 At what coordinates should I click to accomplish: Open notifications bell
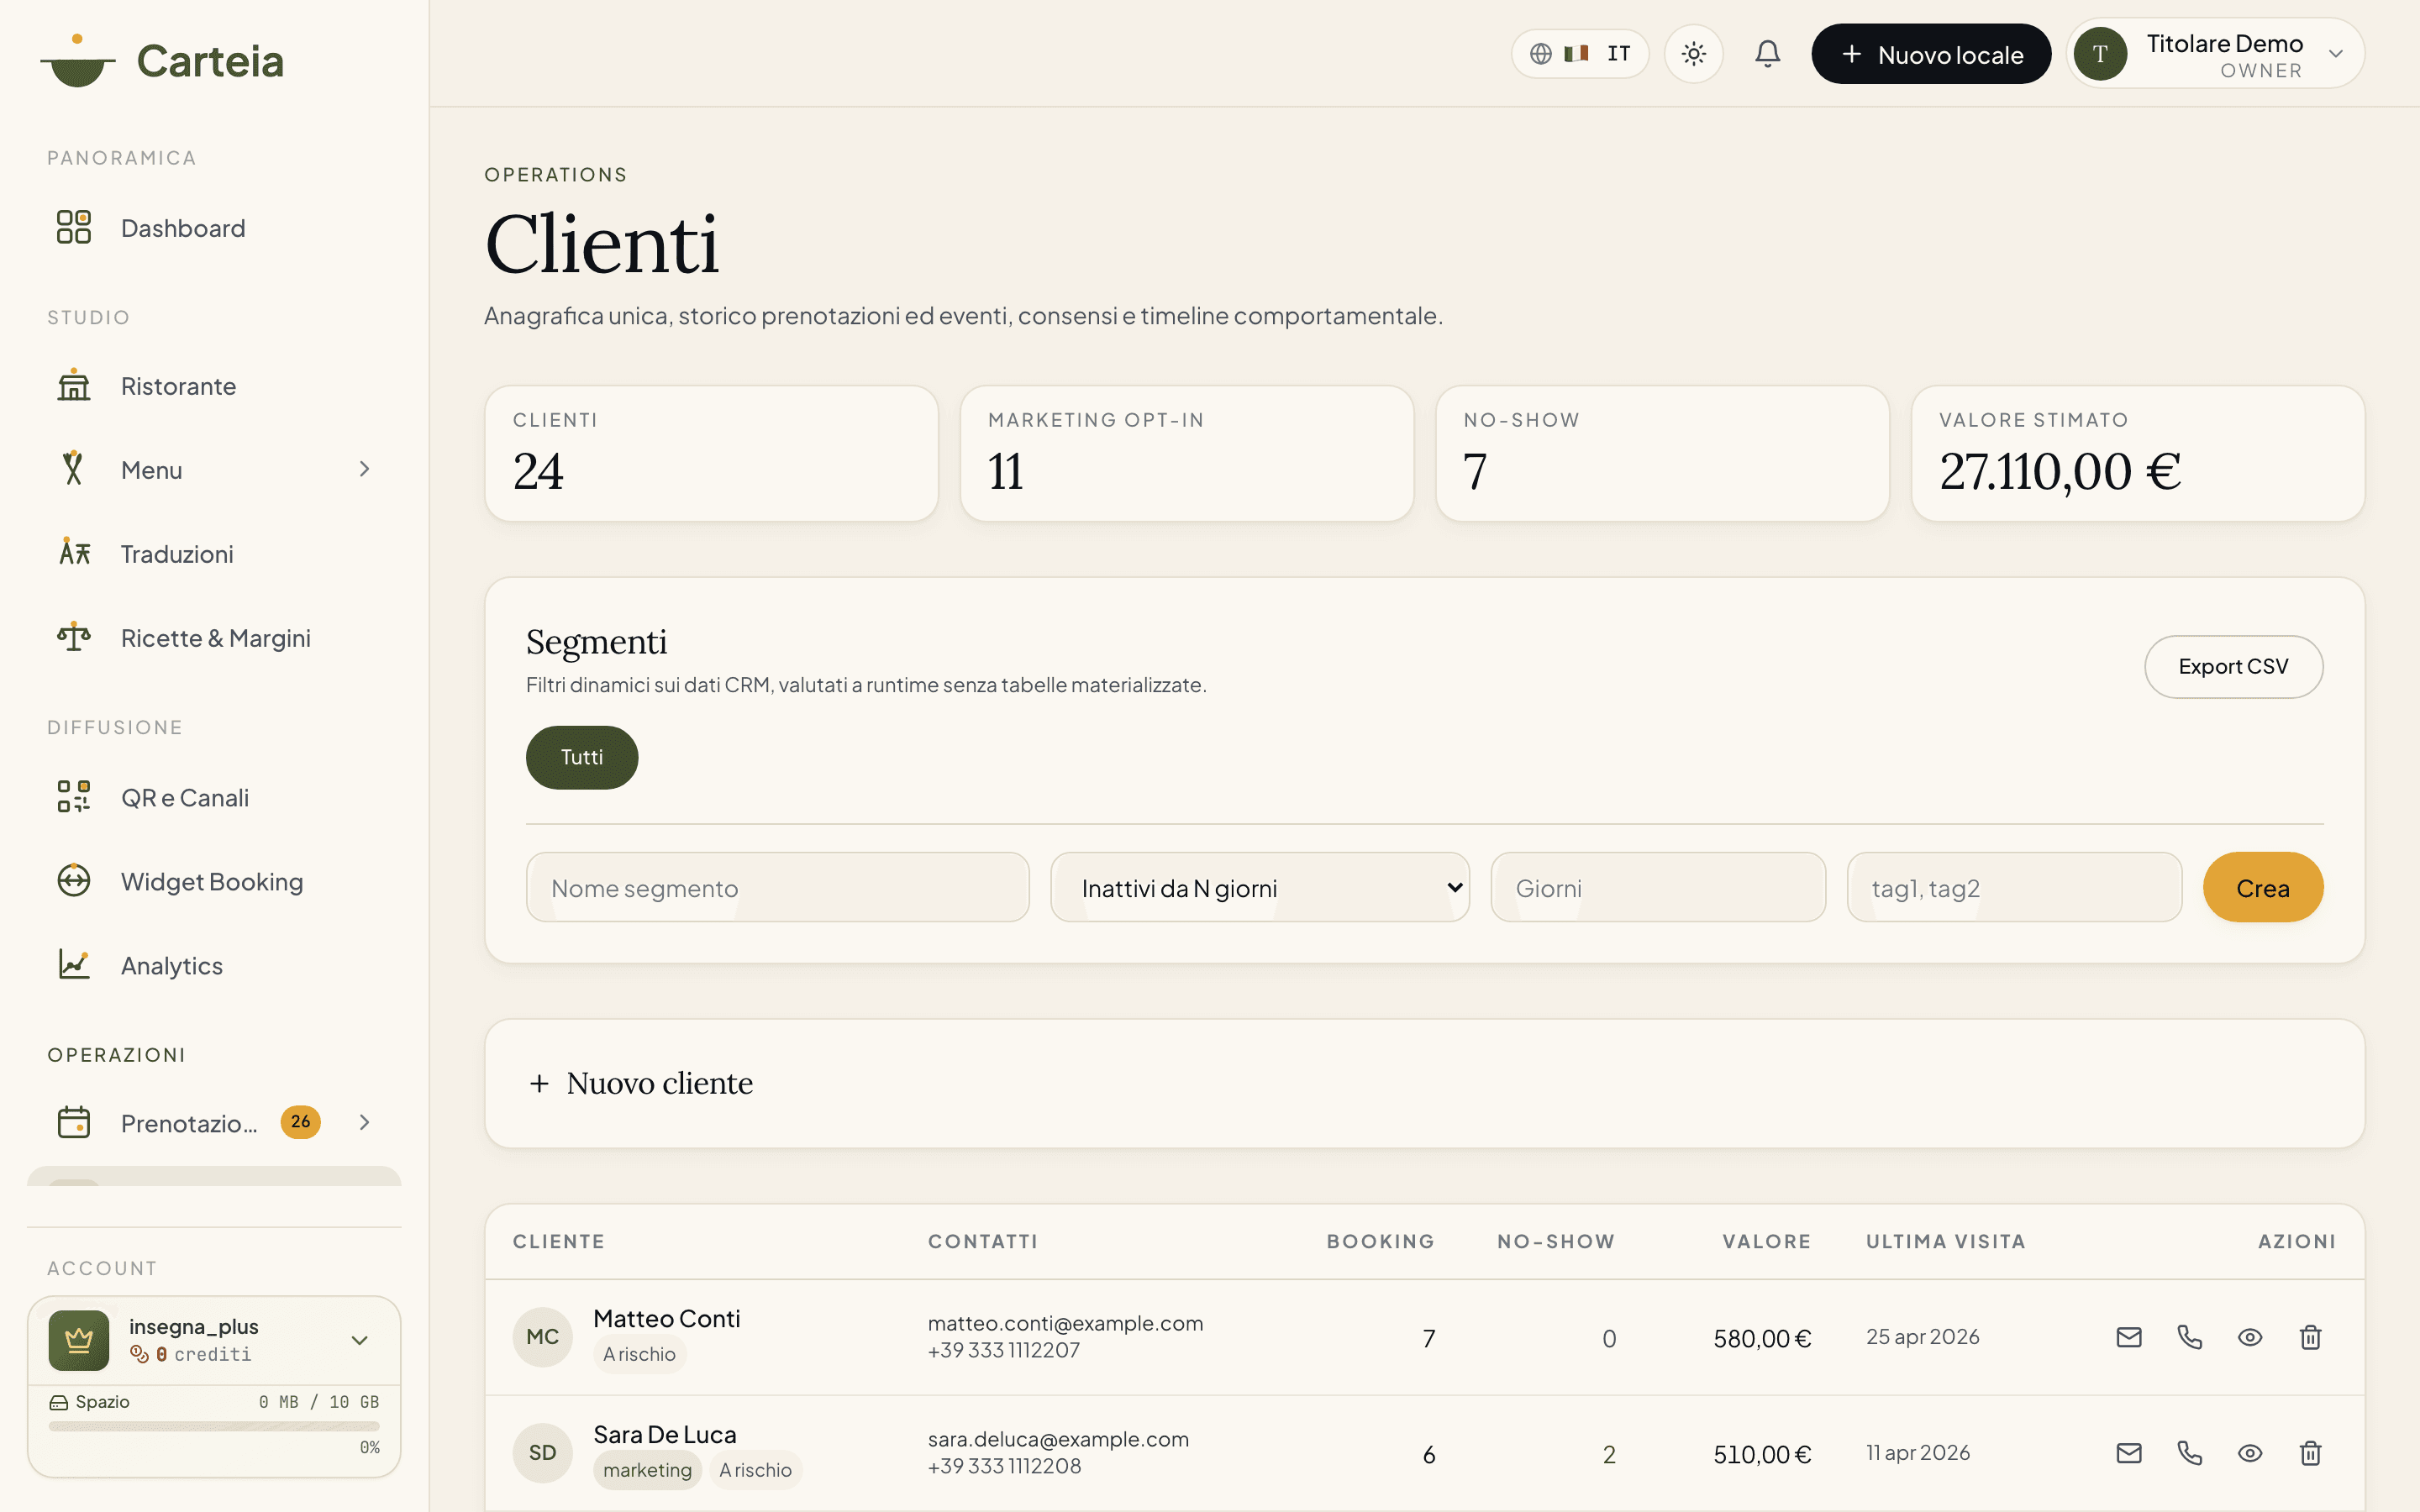(1767, 53)
